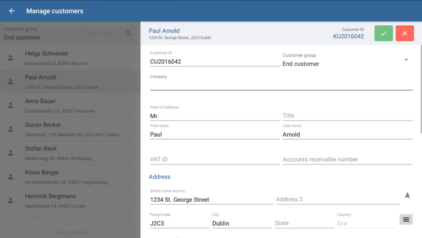The height and width of the screenshot is (238, 422).
Task: Click the Accounts receivable number field
Action: point(347,160)
